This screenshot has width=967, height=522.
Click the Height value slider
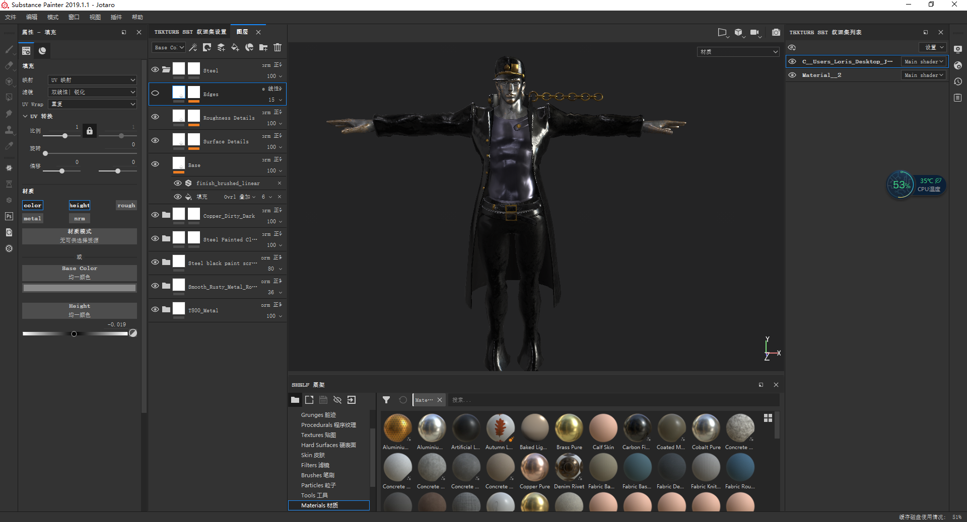(75, 334)
